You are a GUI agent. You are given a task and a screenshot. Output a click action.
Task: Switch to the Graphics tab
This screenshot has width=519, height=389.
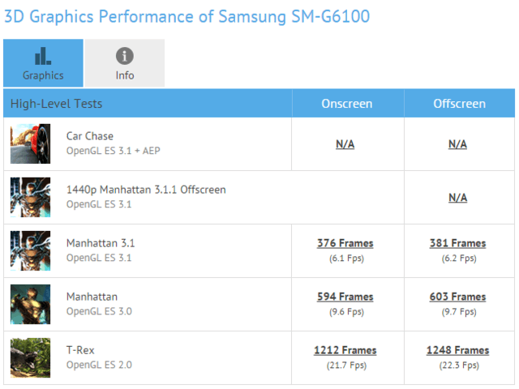tap(43, 63)
